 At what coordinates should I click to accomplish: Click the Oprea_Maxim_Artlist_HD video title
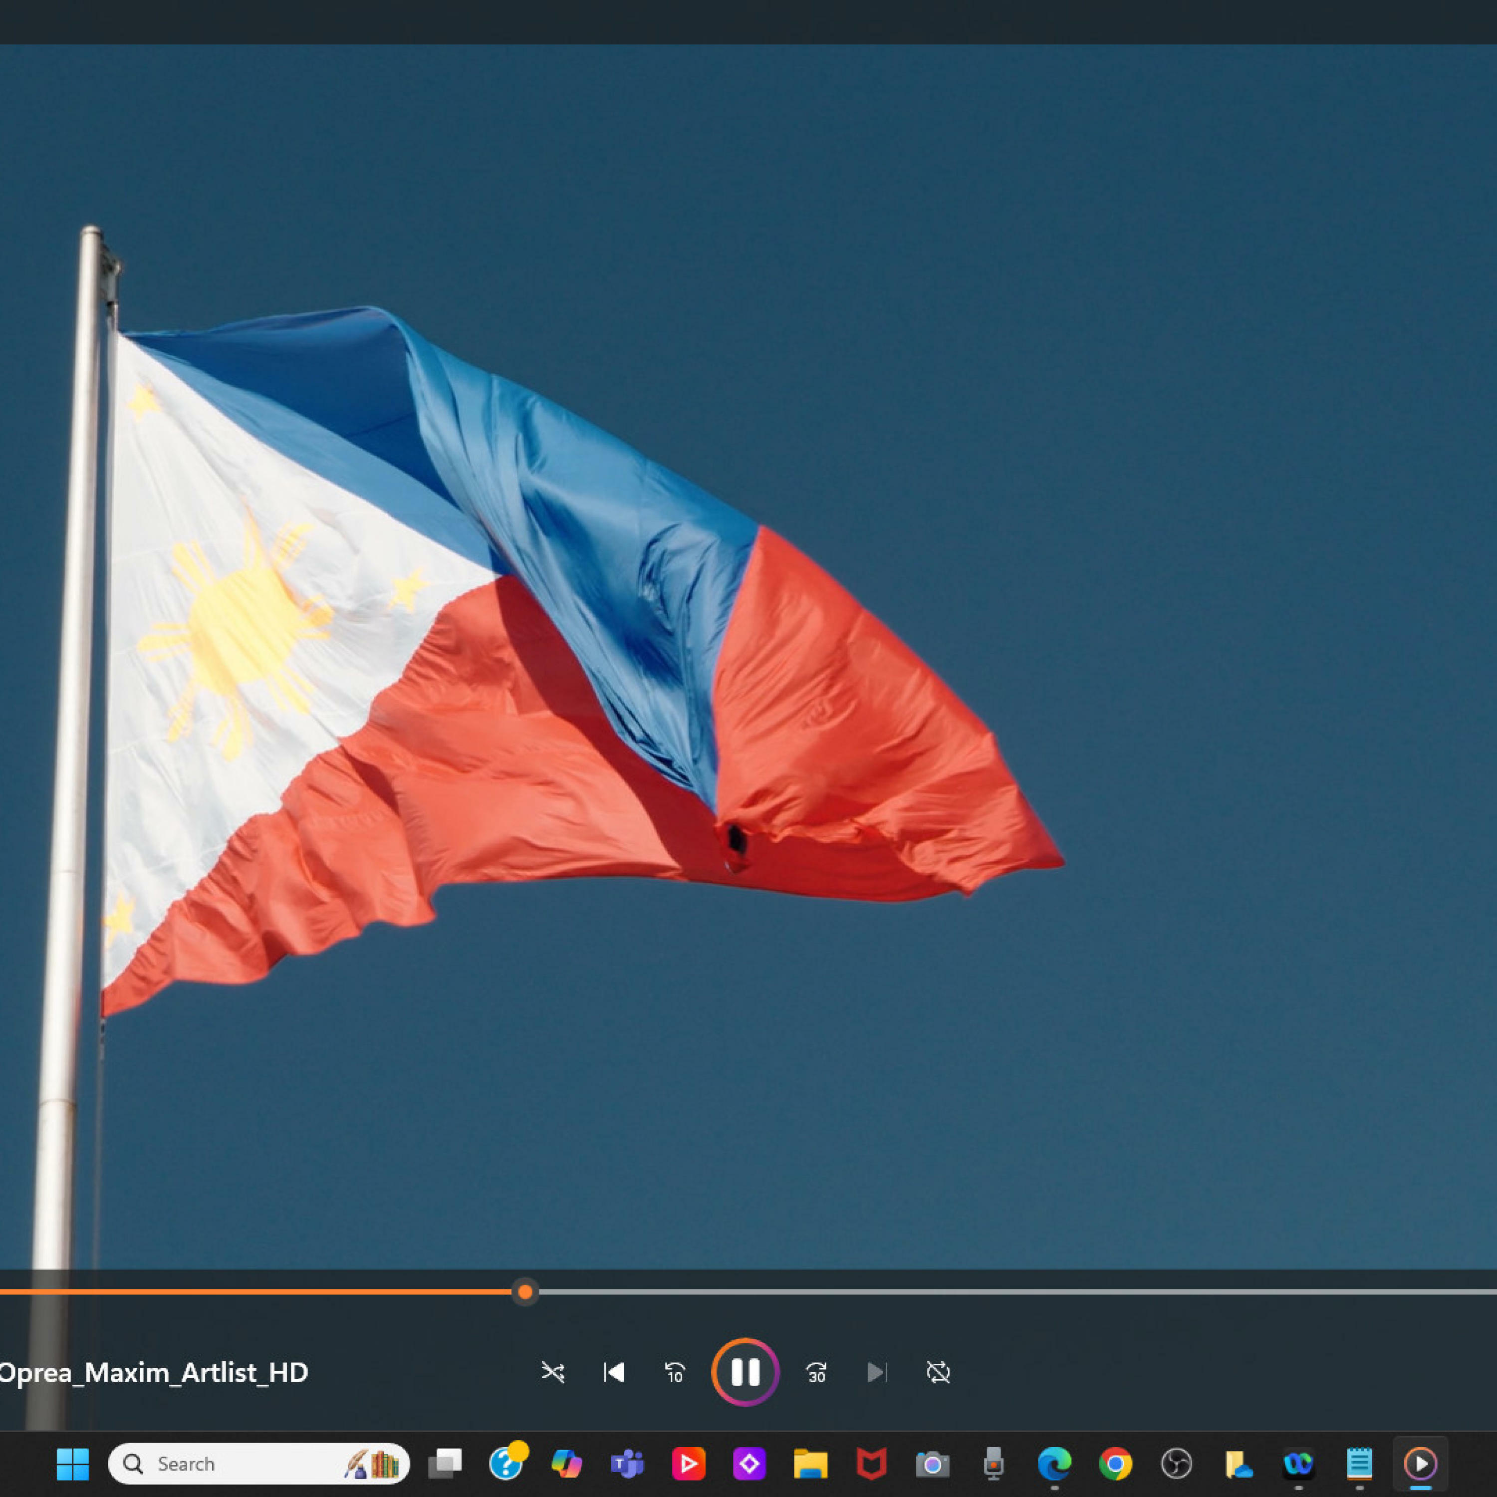(153, 1372)
